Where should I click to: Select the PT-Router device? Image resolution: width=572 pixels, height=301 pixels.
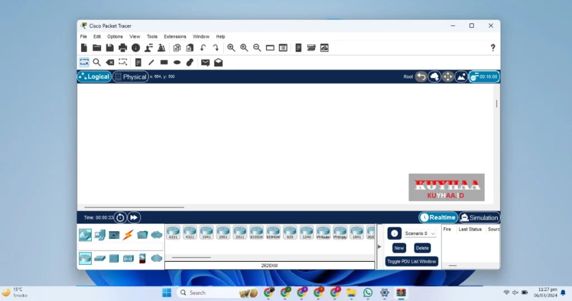click(x=323, y=232)
